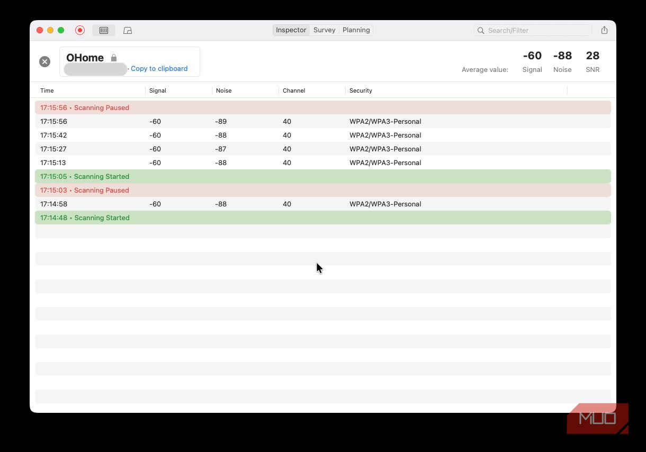
Task: Maximize window with the green button
Action: (61, 30)
